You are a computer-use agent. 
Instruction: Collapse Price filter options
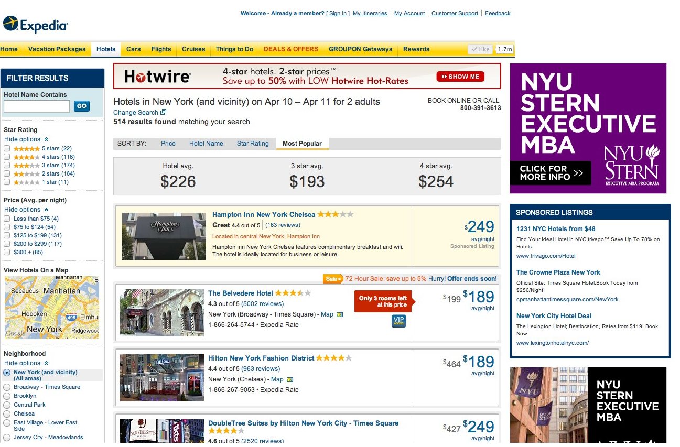26,210
